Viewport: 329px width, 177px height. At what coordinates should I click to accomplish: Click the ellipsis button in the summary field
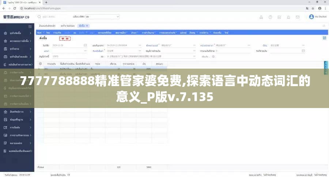click(194, 56)
